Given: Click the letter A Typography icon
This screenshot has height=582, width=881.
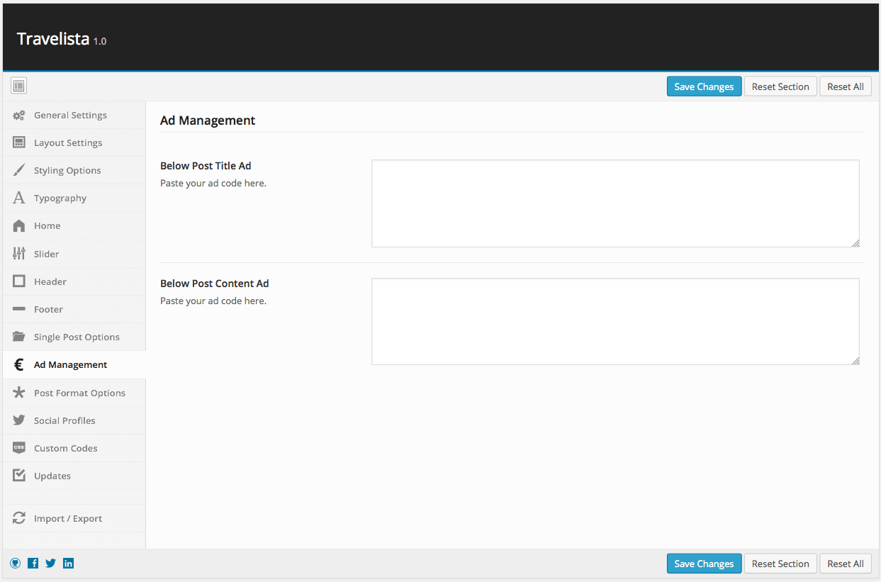Looking at the screenshot, I should [x=19, y=198].
